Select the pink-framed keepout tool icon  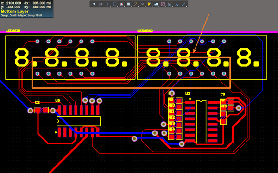163,4
